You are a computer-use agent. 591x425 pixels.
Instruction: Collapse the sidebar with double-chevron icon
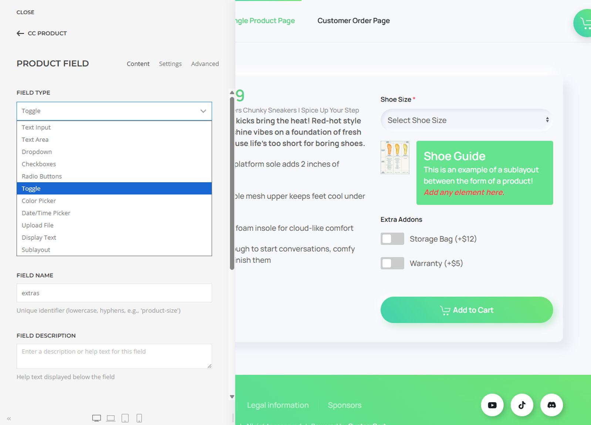9,419
